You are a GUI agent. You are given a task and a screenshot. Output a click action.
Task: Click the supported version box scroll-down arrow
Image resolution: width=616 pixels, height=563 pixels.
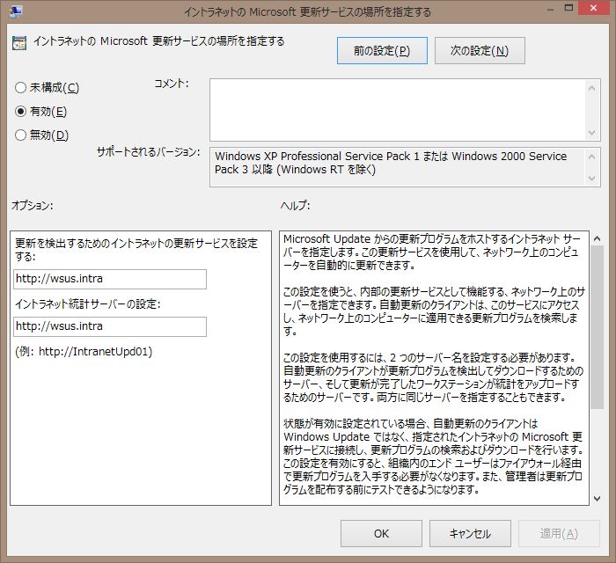[x=592, y=179]
